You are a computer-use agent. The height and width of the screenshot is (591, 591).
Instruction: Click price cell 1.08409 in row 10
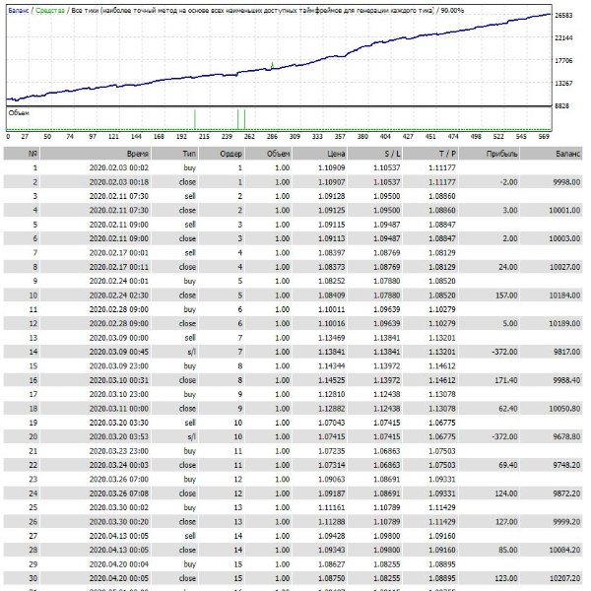coord(332,295)
